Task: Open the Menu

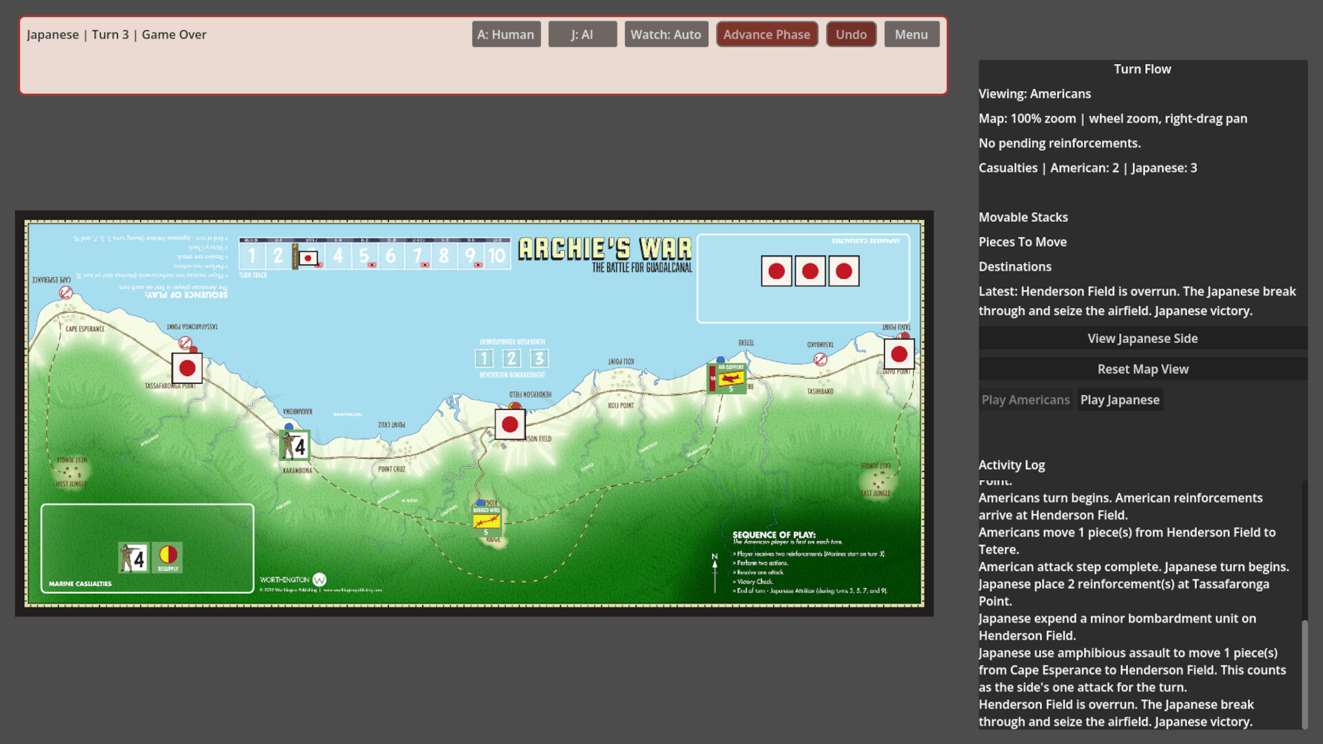Action: [912, 34]
